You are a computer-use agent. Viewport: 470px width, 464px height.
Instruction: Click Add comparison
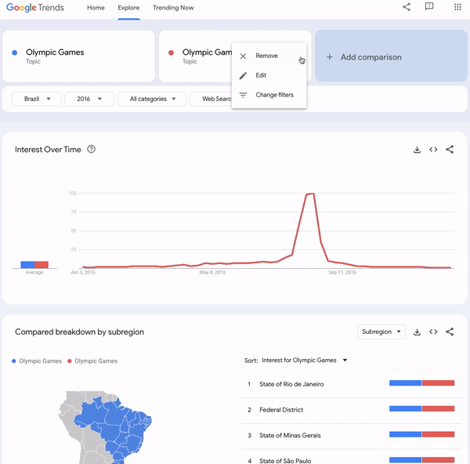pyautogui.click(x=391, y=56)
